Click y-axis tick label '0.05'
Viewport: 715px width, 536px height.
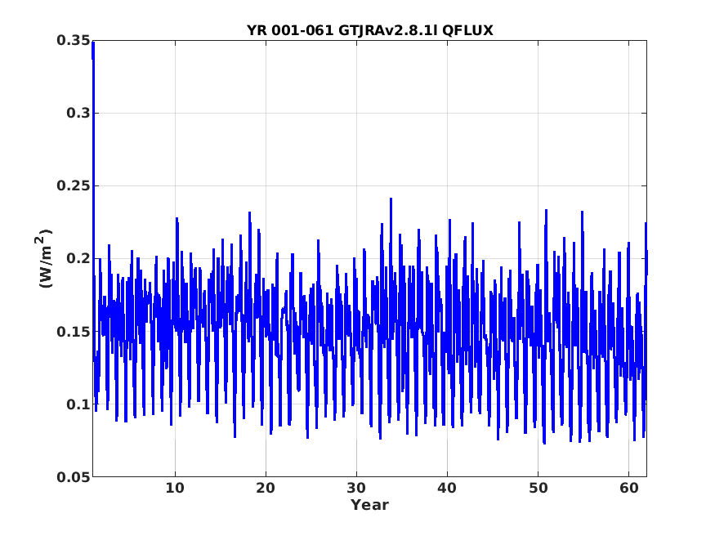pos(73,477)
